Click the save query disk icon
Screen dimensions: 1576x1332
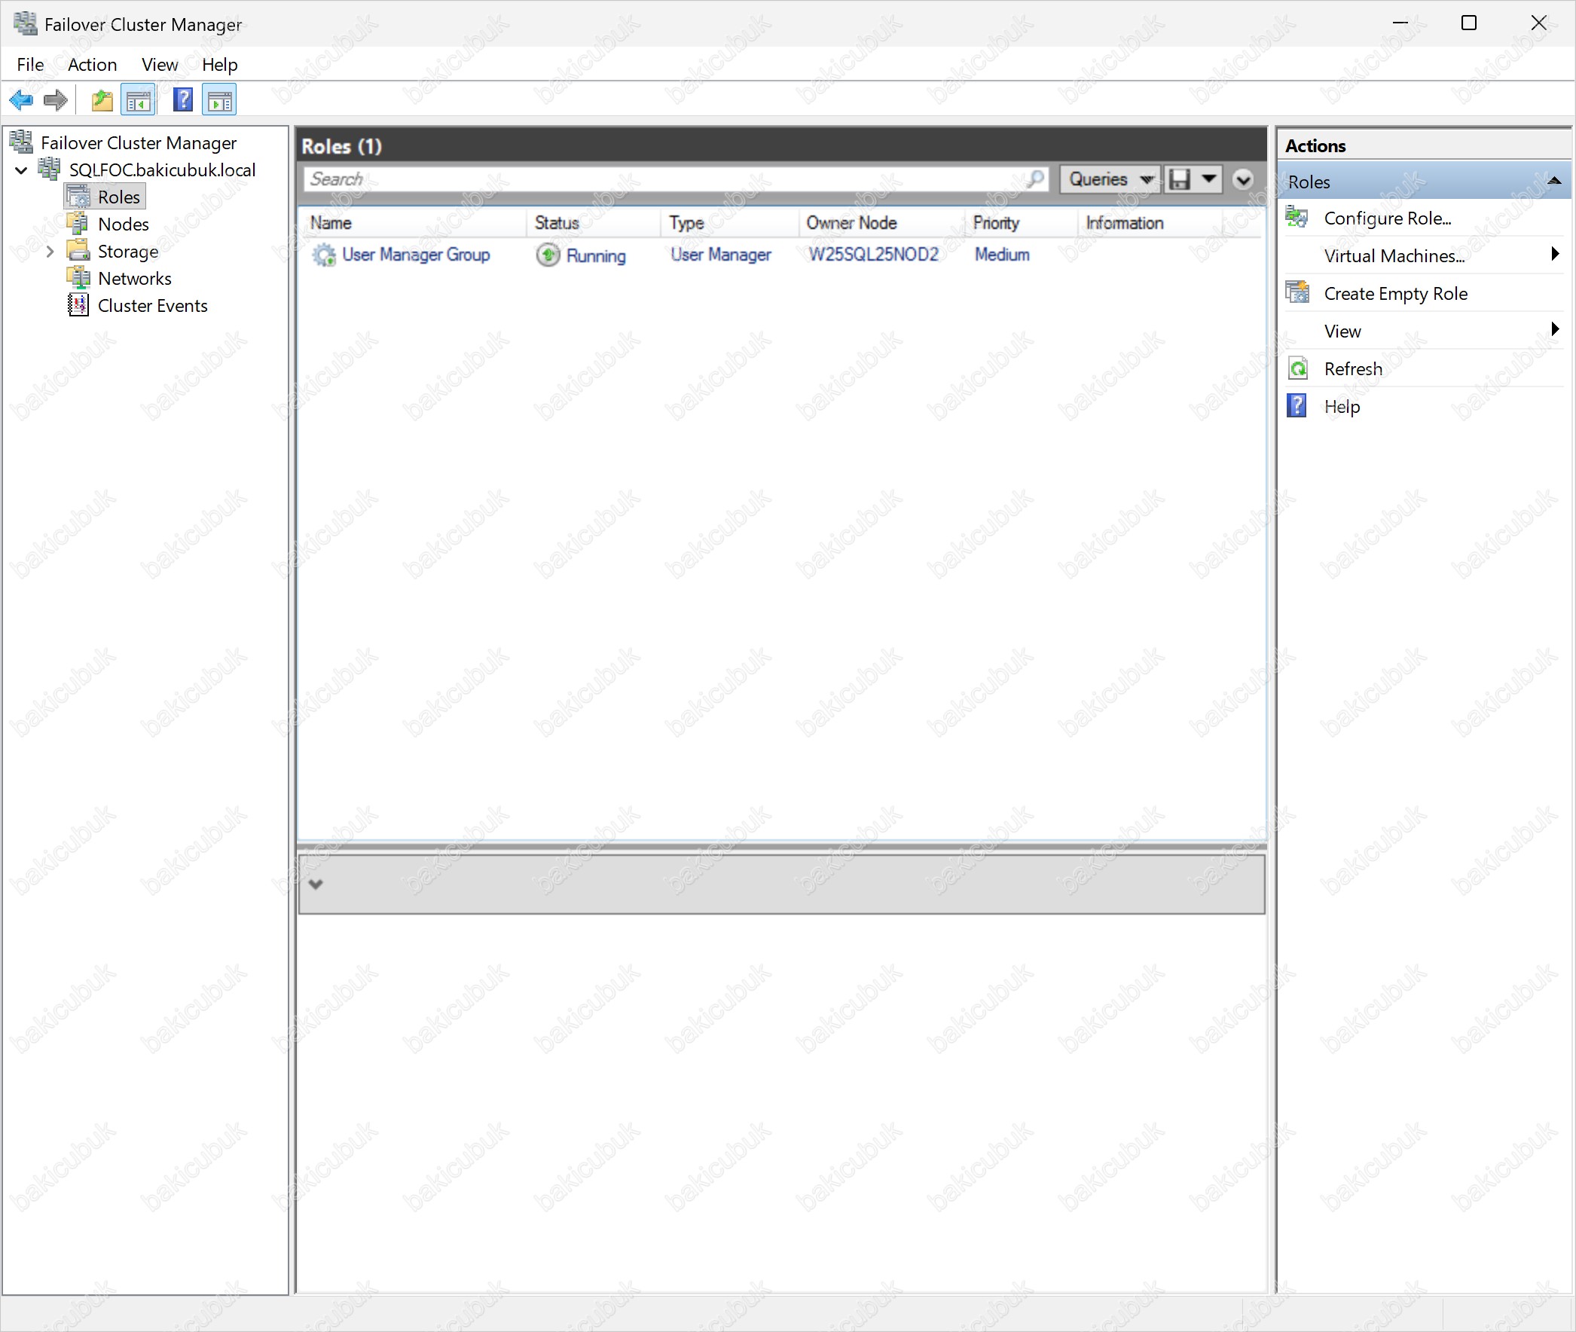pos(1180,179)
